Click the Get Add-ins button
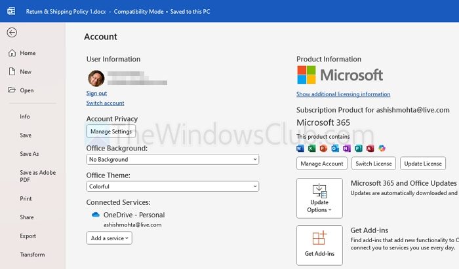459x269 pixels. (319, 245)
